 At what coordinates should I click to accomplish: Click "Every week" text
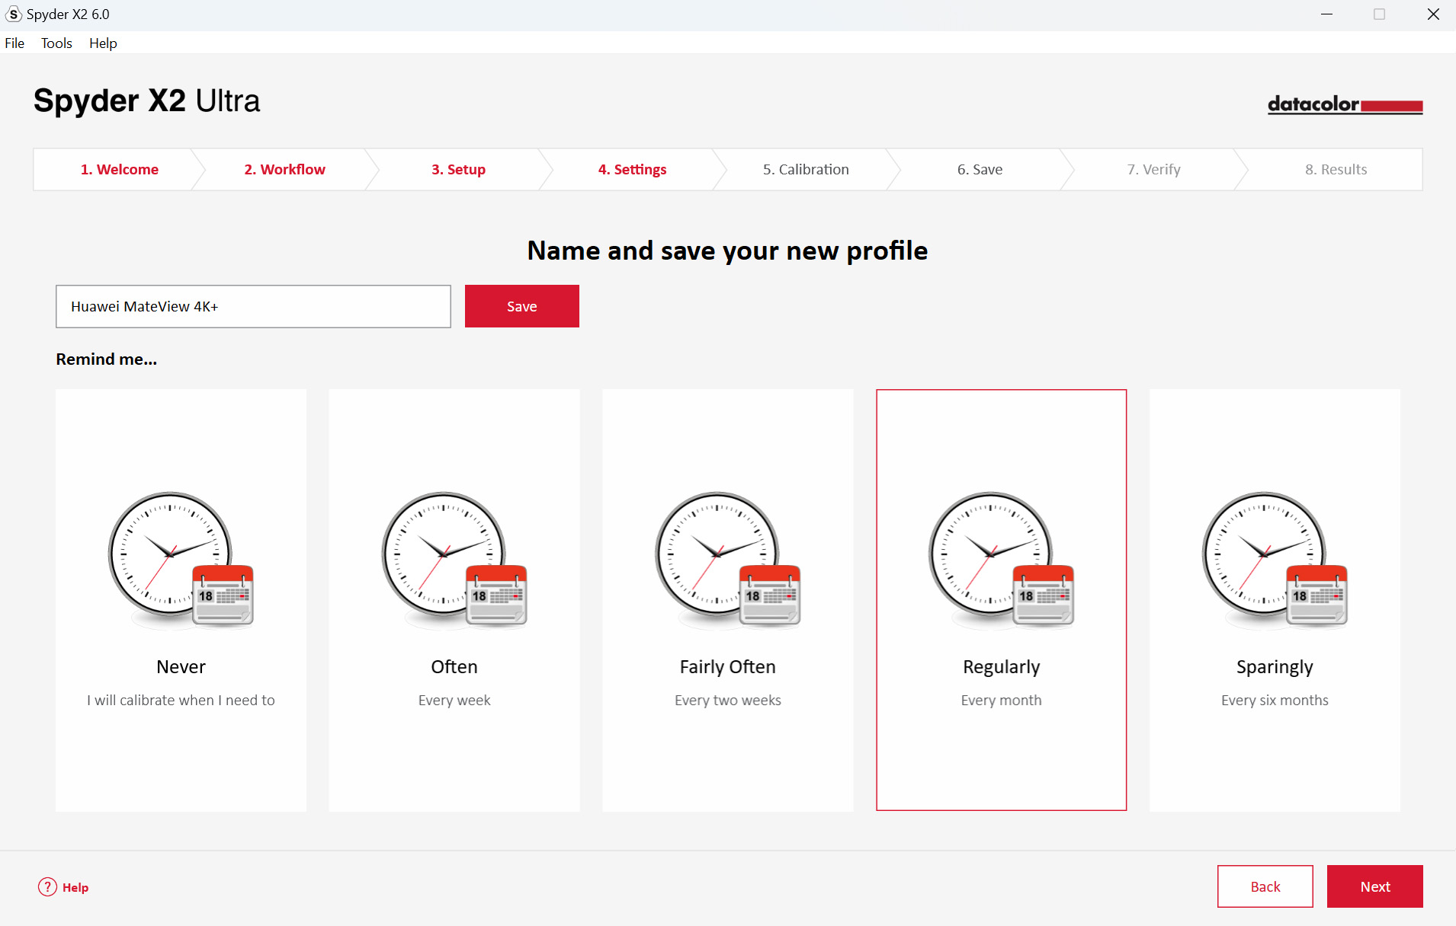point(454,700)
